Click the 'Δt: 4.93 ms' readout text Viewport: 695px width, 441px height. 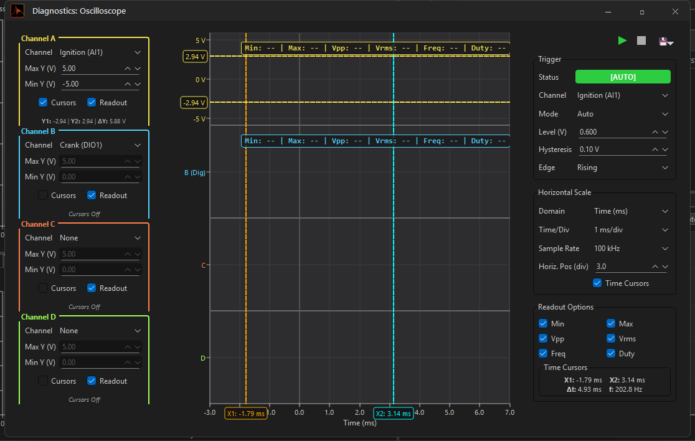pyautogui.click(x=584, y=389)
